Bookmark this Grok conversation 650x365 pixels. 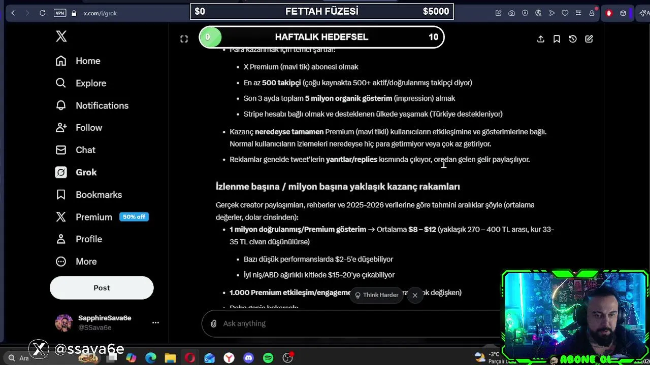[557, 39]
